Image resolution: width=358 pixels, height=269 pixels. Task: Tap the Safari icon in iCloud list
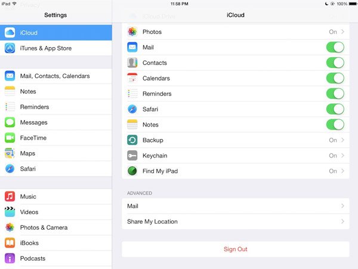click(132, 109)
